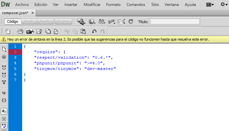The width and height of the screenshot is (229, 131).
Task: Click the print code icon
Action: (56, 31)
